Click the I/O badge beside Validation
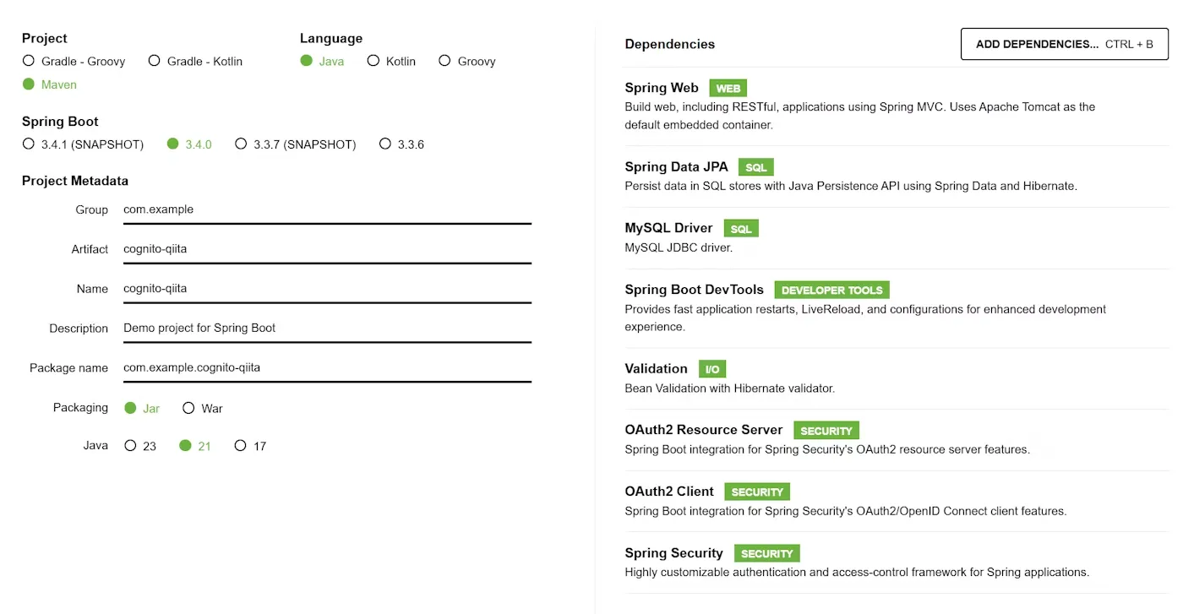This screenshot has width=1183, height=614. (x=711, y=369)
